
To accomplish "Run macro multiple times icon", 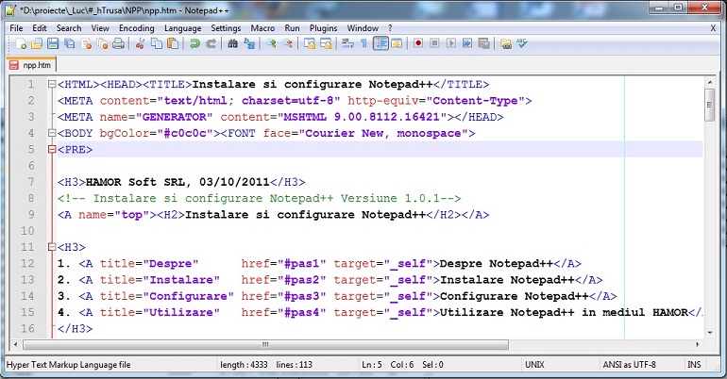I will point(467,43).
